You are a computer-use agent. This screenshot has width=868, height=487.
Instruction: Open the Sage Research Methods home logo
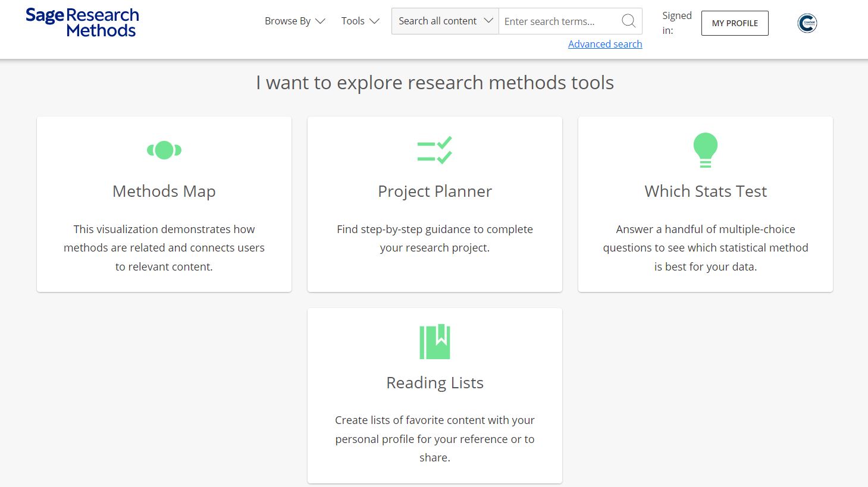pos(82,21)
